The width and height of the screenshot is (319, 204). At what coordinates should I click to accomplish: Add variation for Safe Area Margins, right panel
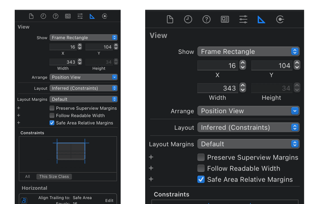pyautogui.click(x=151, y=179)
